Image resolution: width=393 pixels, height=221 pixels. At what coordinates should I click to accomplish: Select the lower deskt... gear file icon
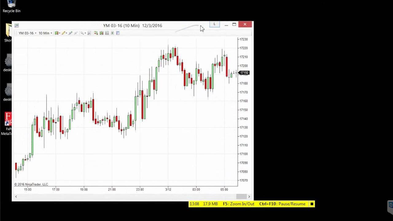[x=8, y=92]
